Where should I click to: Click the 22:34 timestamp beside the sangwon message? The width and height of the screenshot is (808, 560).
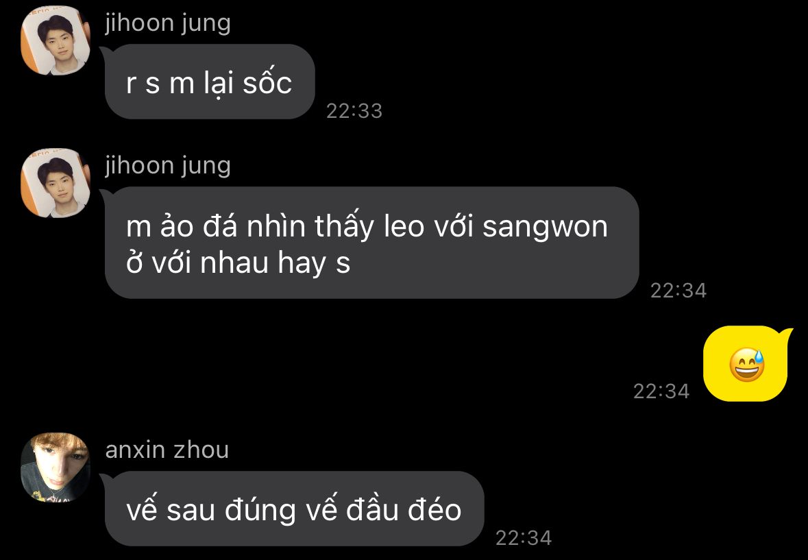(x=678, y=291)
